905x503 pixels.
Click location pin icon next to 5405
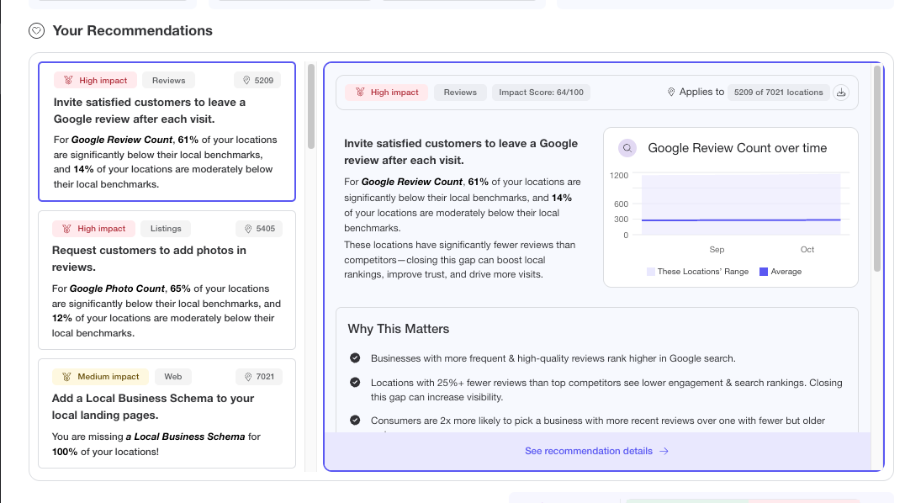click(246, 229)
